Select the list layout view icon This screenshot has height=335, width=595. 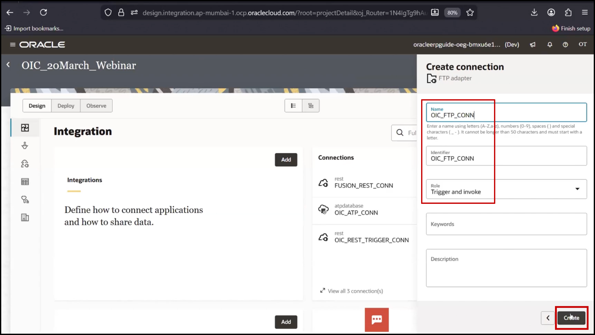293,106
